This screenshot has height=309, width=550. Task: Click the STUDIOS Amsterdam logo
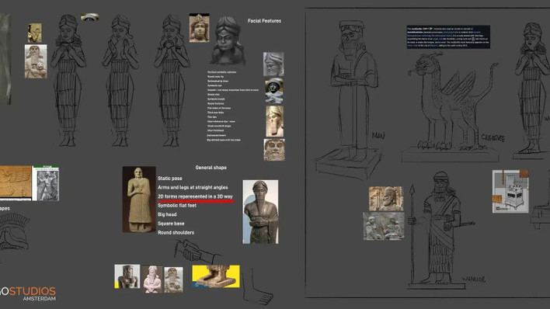coord(28,294)
